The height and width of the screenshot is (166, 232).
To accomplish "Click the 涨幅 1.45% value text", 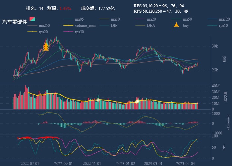I will pyautogui.click(x=65, y=8).
